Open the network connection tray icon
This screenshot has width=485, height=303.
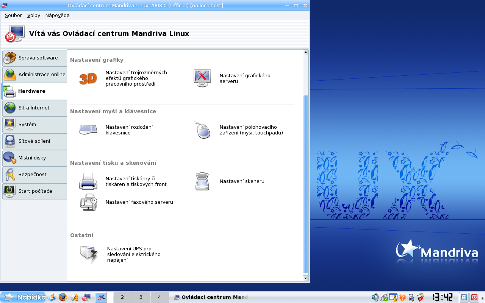[x=384, y=297]
